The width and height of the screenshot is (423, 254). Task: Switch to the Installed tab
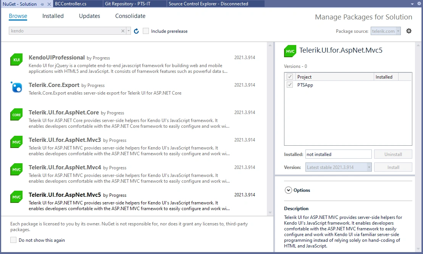click(53, 16)
